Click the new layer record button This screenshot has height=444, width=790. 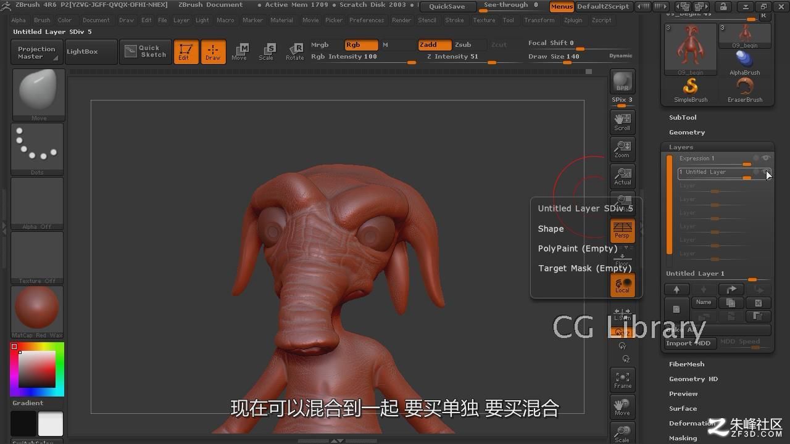(x=676, y=309)
